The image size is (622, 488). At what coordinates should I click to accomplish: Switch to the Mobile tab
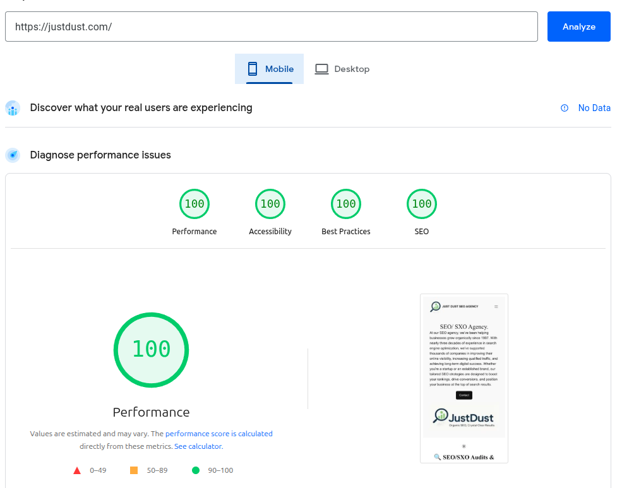click(x=270, y=69)
